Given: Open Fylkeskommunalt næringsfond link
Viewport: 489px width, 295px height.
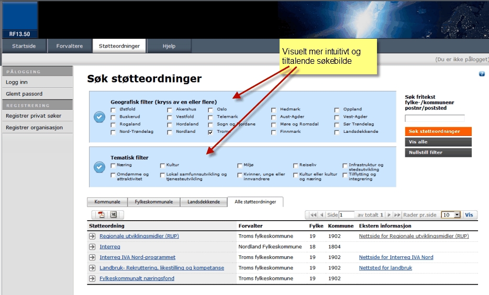Looking at the screenshot, I should point(137,278).
